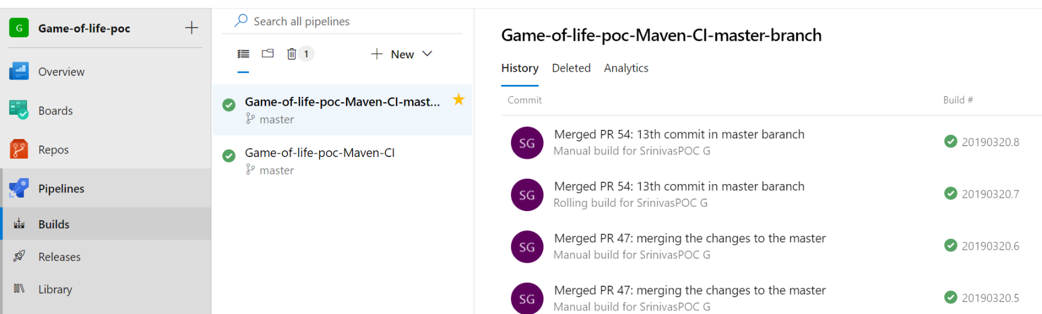Click 'Rolling build for SrinivasPOC G' text
Image resolution: width=1042 pixels, height=314 pixels.
click(x=630, y=203)
